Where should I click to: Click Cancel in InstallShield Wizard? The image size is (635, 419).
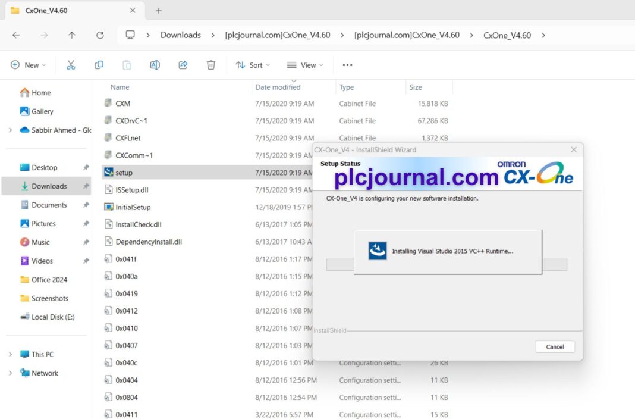coord(555,347)
